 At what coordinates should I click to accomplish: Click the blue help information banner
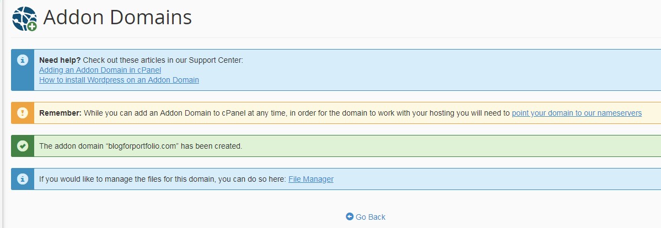336,70
